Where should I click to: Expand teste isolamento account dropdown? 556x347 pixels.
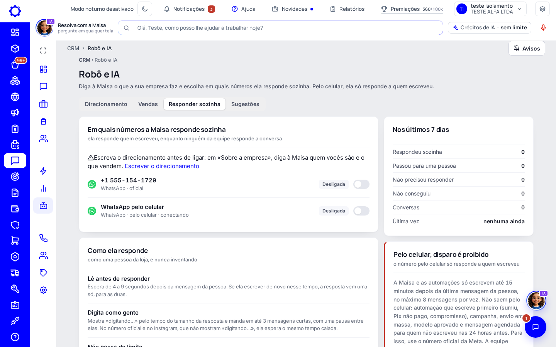coord(490,9)
